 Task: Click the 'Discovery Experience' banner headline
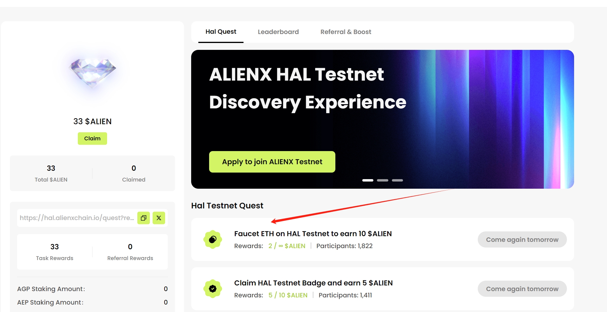[308, 102]
